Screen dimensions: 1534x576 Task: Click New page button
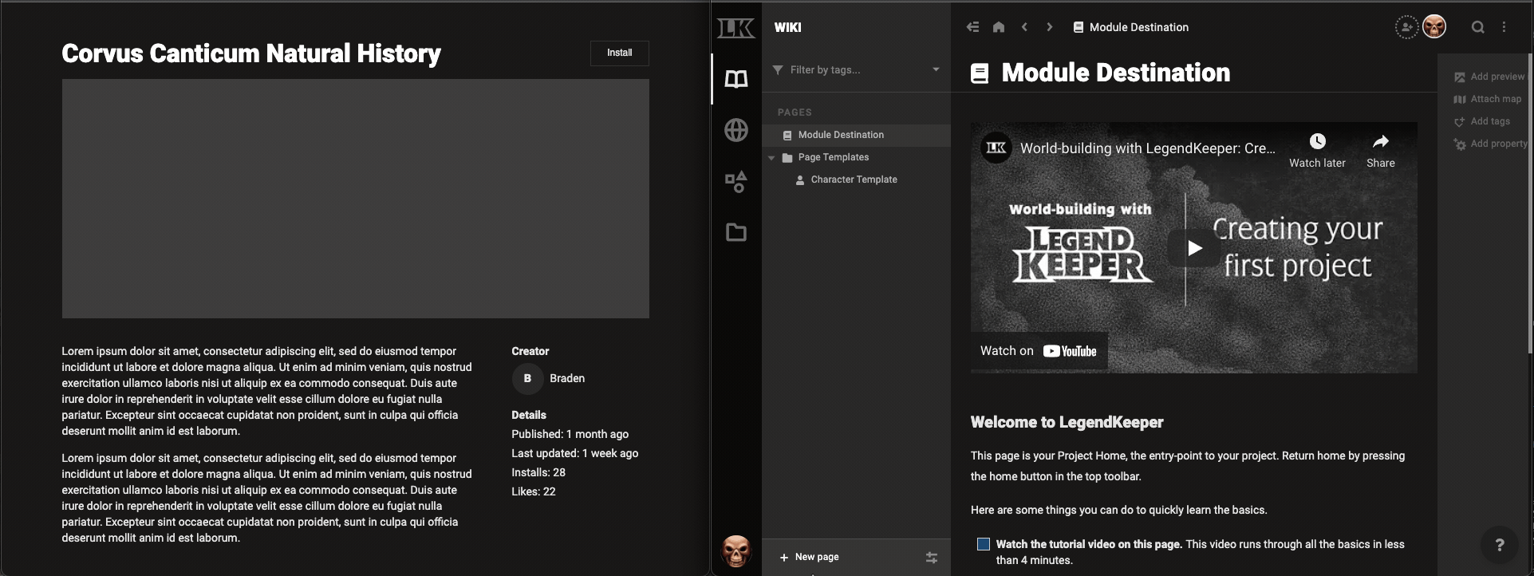pos(809,557)
